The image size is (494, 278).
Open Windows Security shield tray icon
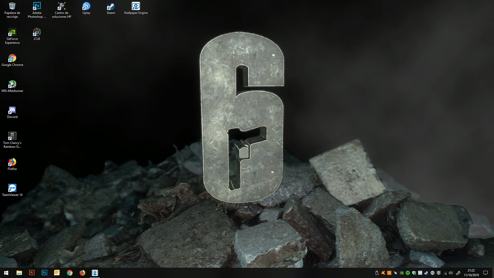tap(414, 273)
